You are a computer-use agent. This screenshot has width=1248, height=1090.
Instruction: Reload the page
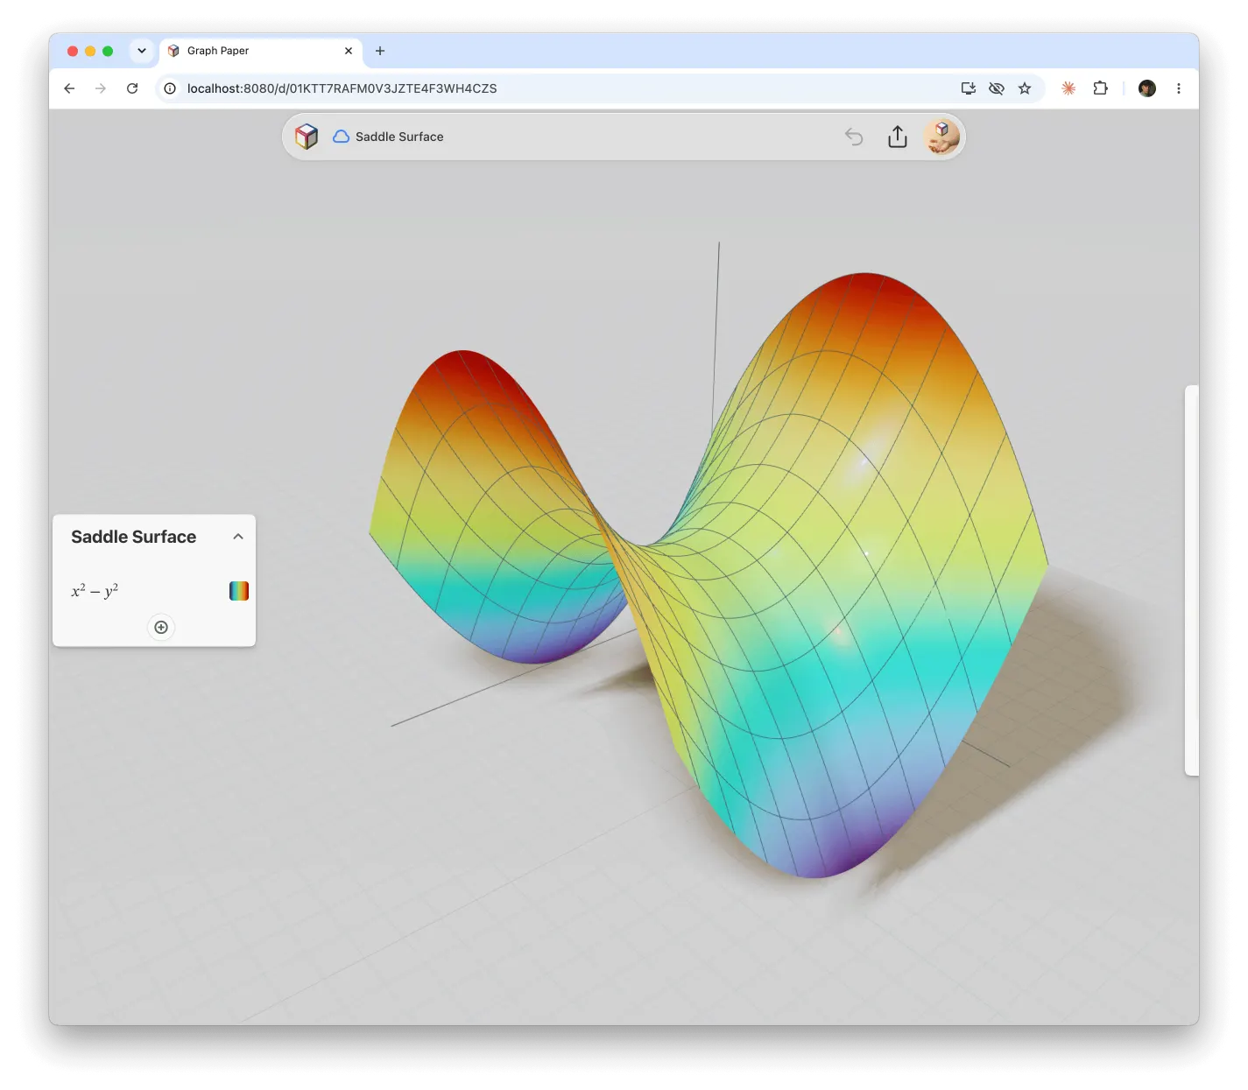[132, 88]
